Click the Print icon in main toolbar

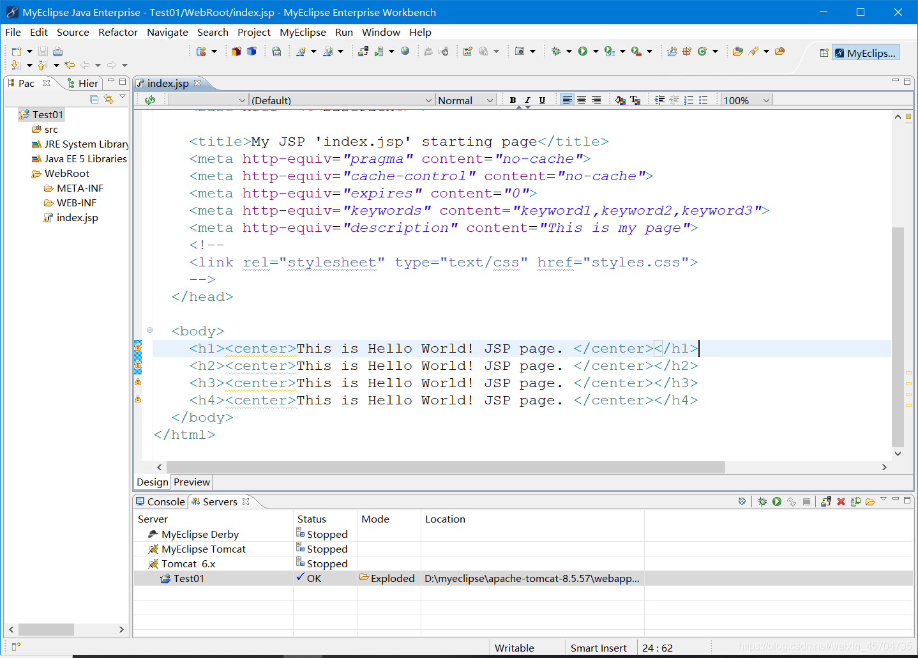[x=57, y=51]
